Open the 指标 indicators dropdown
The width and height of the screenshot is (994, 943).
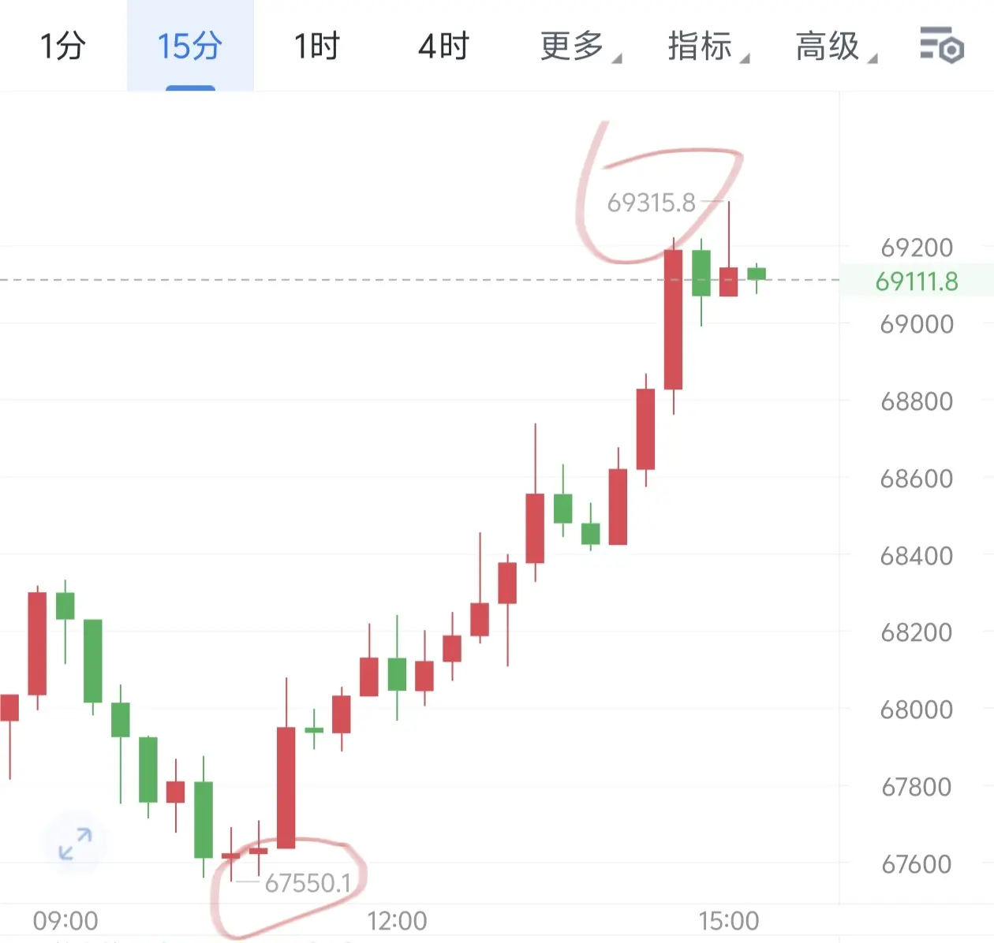(708, 46)
